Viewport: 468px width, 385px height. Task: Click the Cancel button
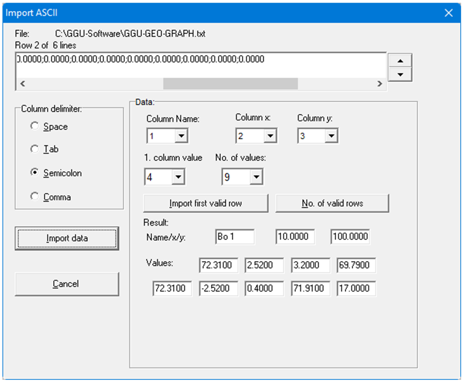[67, 283]
